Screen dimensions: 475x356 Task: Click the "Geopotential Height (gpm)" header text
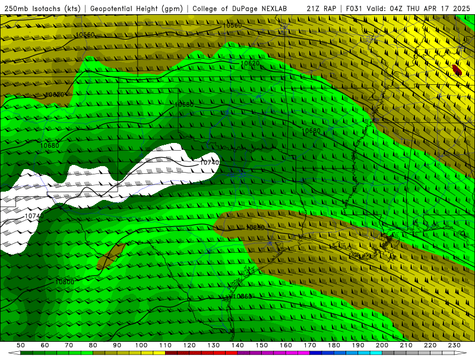pos(137,9)
